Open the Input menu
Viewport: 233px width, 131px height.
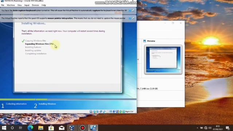(x=27, y=5)
